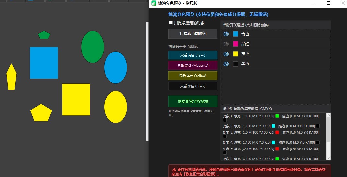Viewport: 347px width, 177px height.
Task: Maximize the 惊鸿分色预览 window
Action: click(329, 3)
